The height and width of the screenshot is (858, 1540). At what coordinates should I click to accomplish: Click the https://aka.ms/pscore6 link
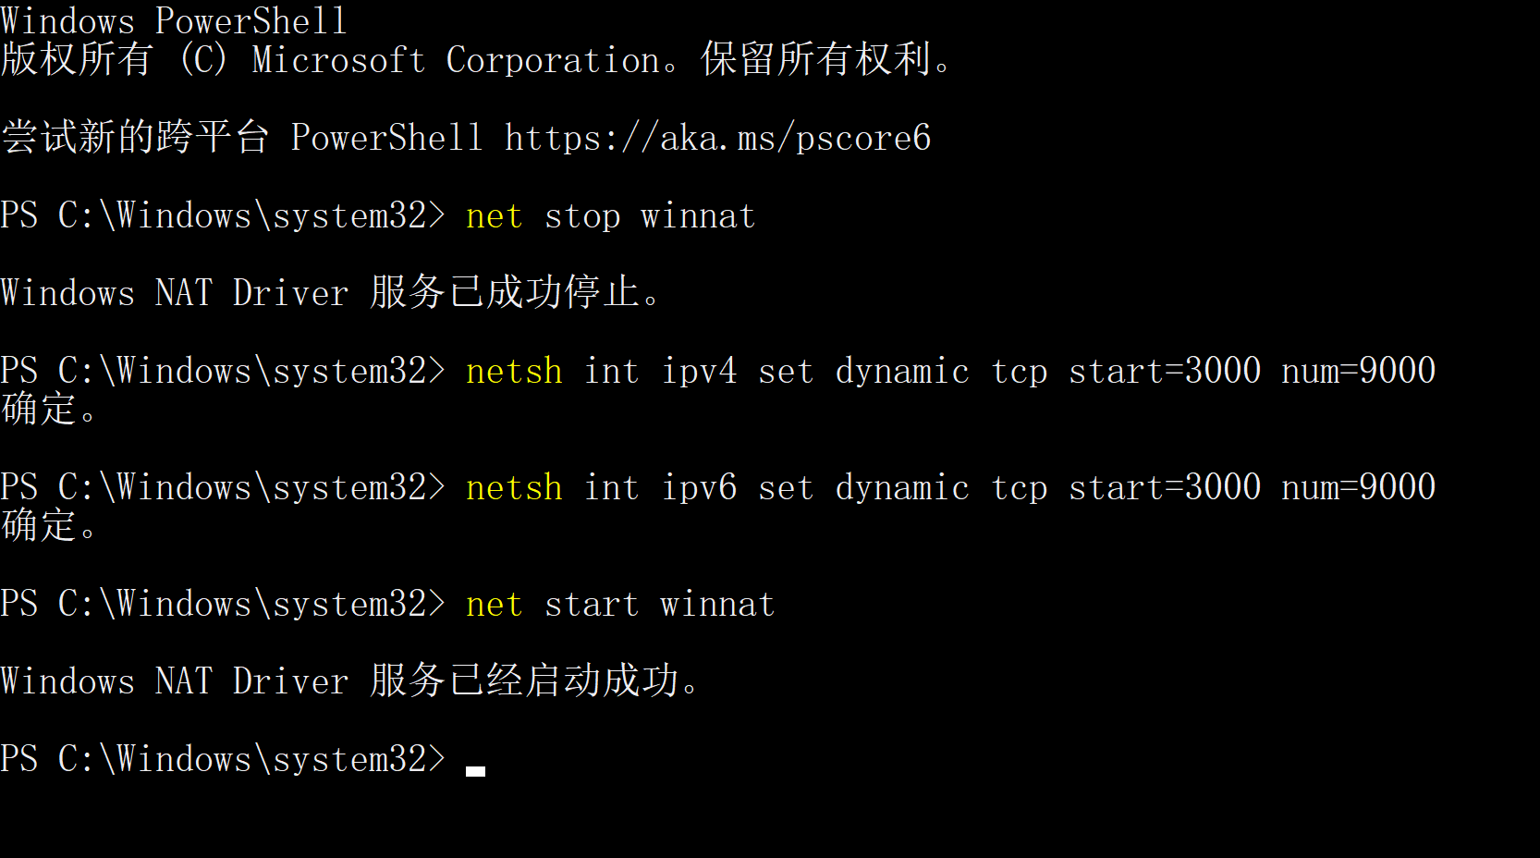coord(717,138)
